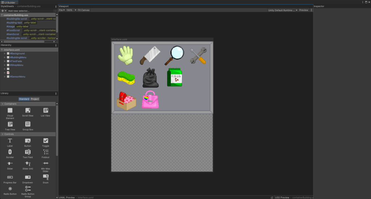Open the Unity Default Runtime theme dropdown

[x=283, y=10]
